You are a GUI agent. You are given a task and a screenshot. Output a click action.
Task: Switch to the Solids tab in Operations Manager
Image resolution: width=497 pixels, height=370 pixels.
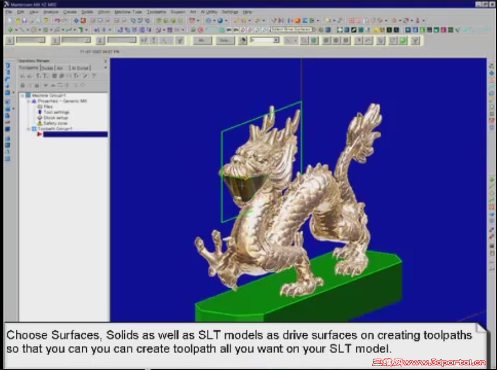pyautogui.click(x=47, y=68)
